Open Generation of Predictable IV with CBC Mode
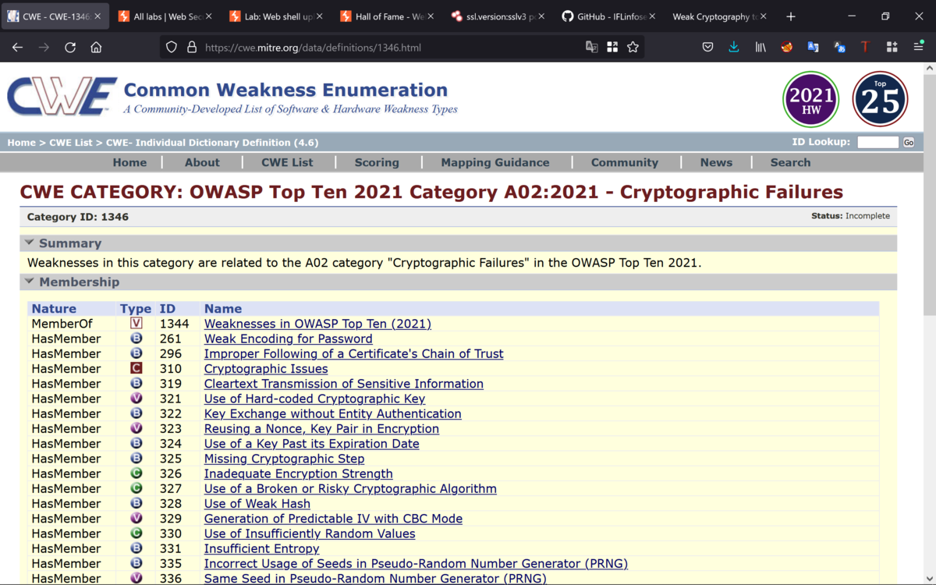Screen dimensions: 936x585 tap(333, 519)
